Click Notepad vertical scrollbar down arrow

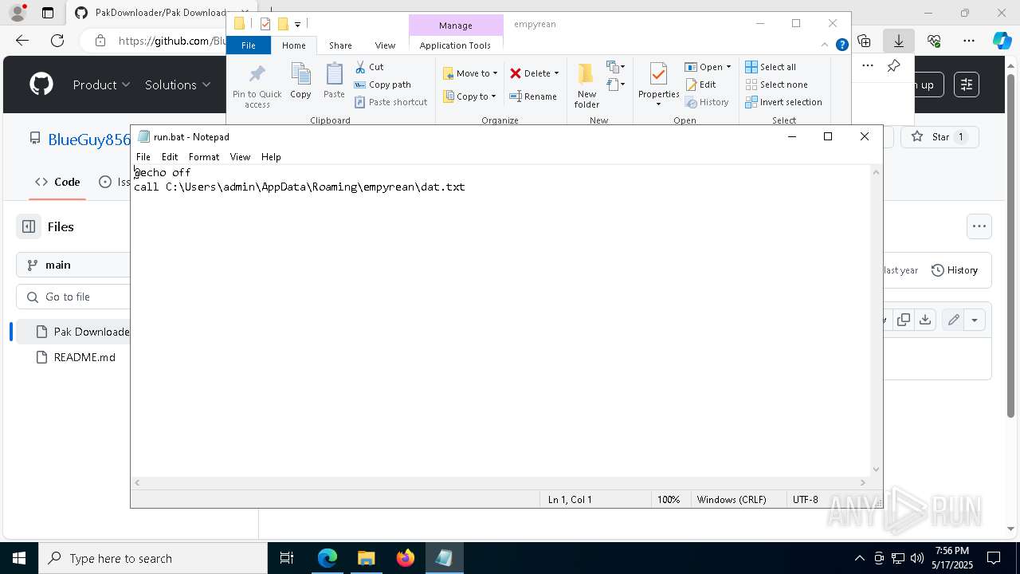[877, 470]
